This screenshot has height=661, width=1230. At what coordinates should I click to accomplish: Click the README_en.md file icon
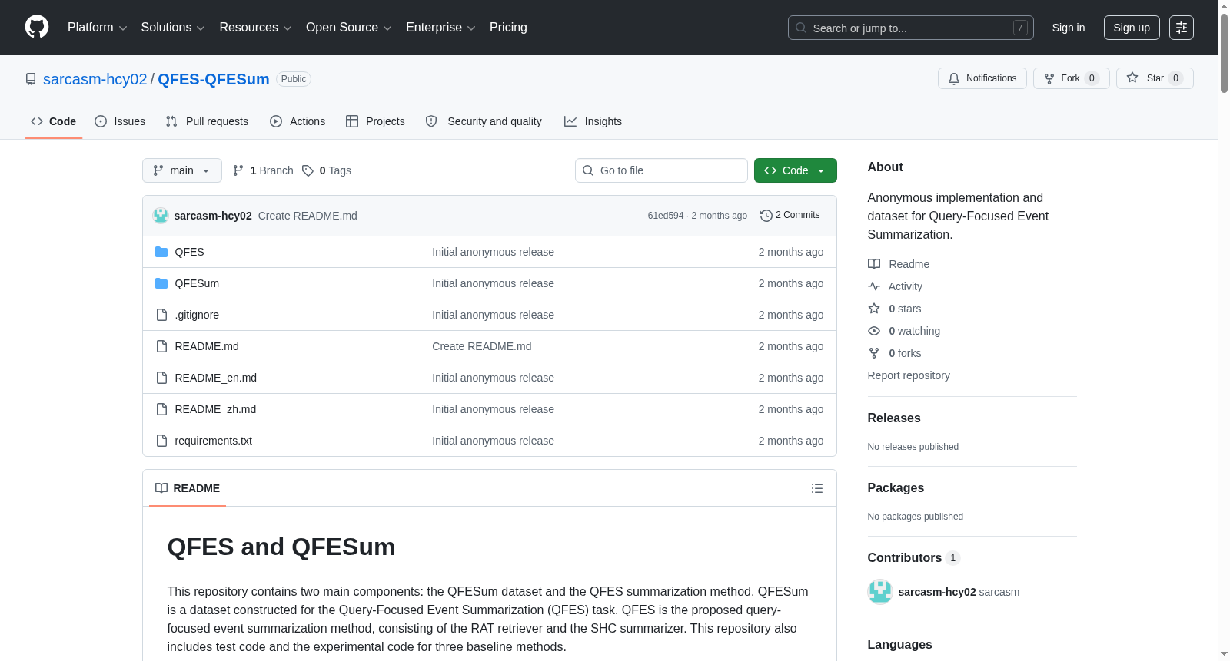pyautogui.click(x=161, y=378)
